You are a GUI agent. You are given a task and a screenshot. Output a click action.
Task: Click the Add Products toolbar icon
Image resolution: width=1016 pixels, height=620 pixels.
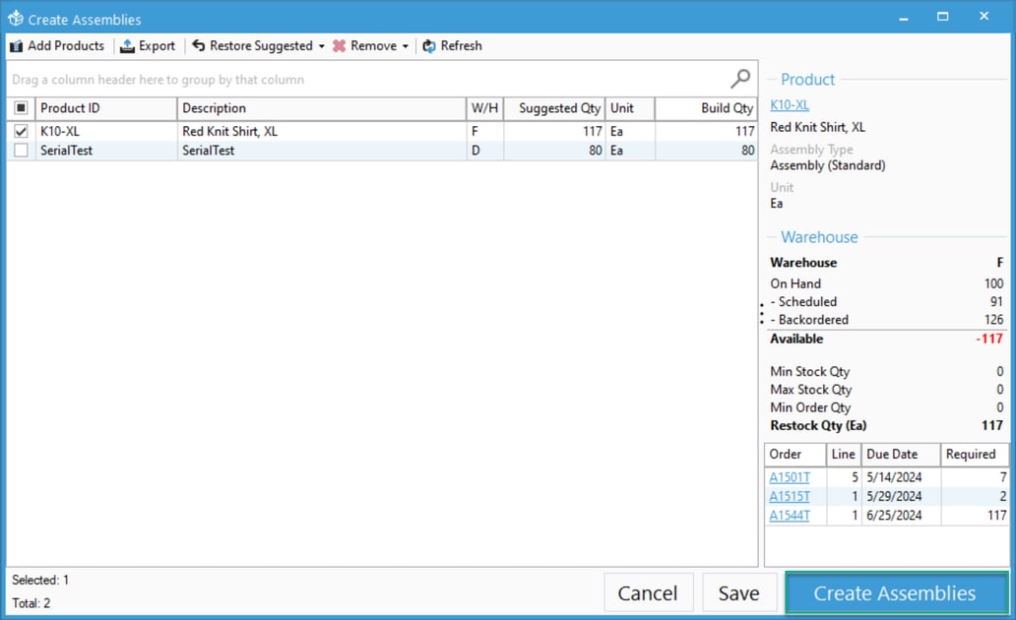pyautogui.click(x=17, y=45)
